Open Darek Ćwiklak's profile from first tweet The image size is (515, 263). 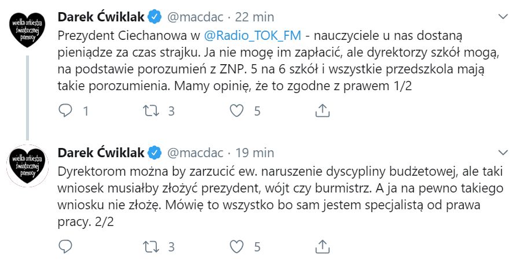coord(101,15)
